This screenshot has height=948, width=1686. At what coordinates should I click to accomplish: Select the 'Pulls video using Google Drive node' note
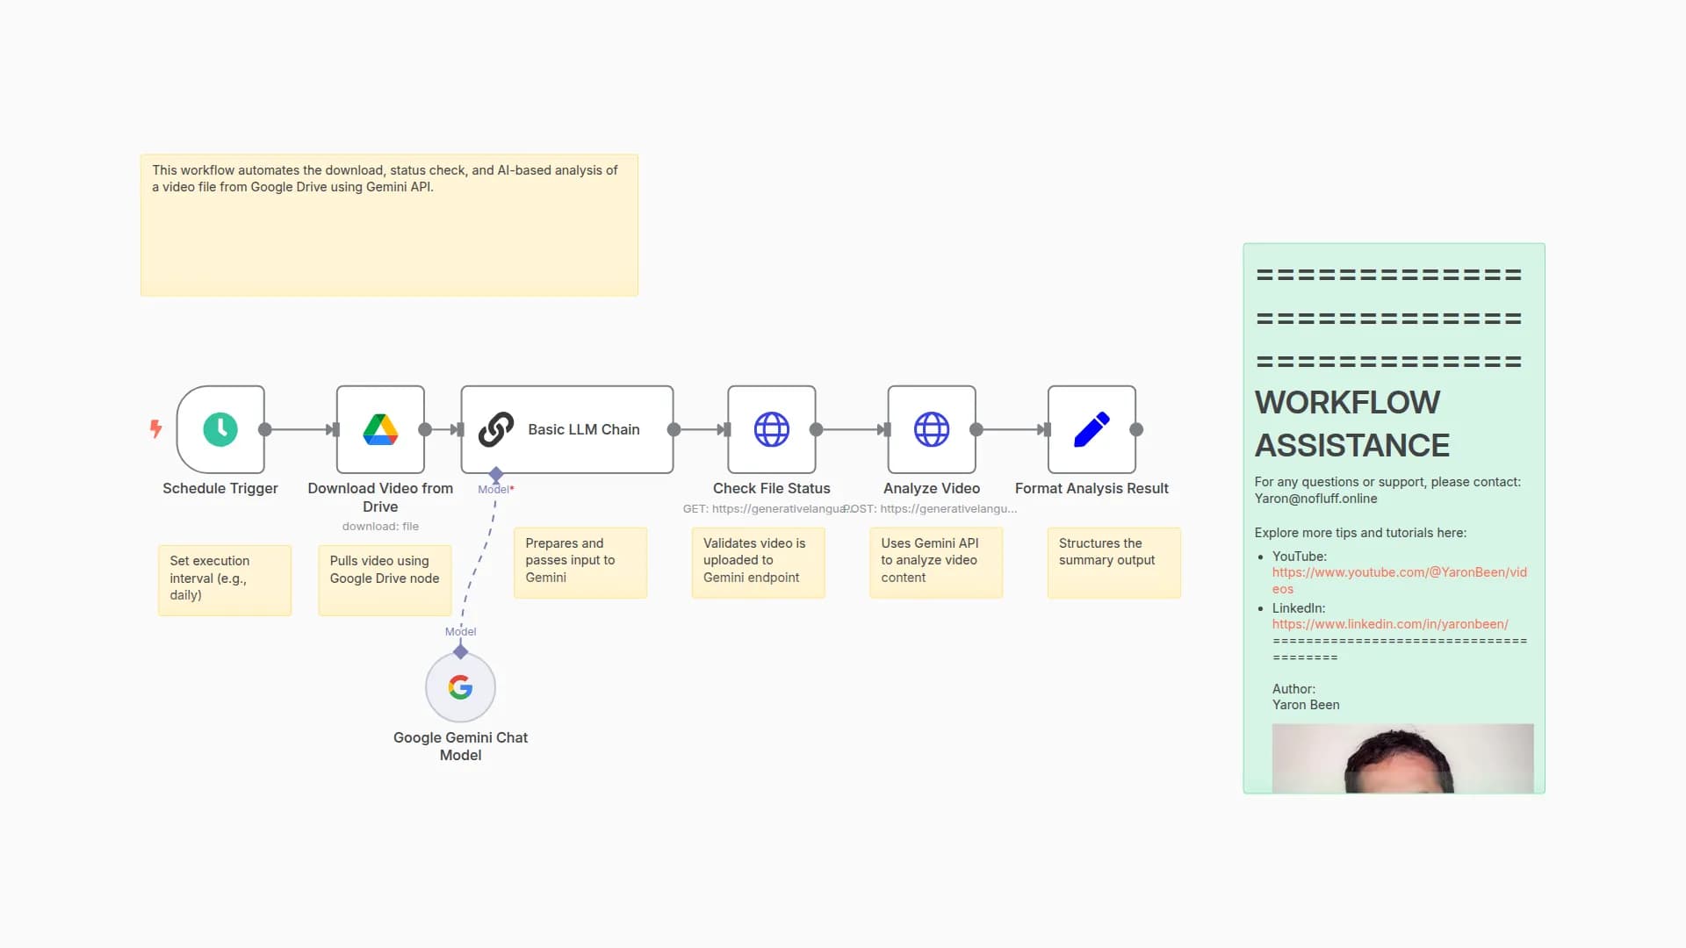click(385, 580)
